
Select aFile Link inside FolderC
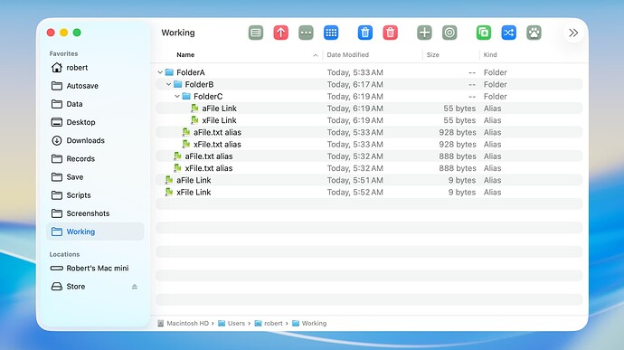pyautogui.click(x=369, y=109)
